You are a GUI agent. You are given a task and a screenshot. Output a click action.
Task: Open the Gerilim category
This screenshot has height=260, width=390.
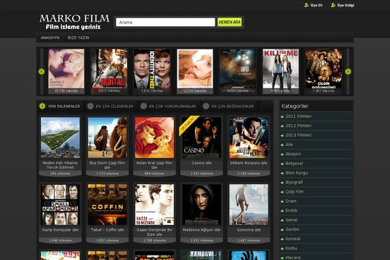[292, 229]
